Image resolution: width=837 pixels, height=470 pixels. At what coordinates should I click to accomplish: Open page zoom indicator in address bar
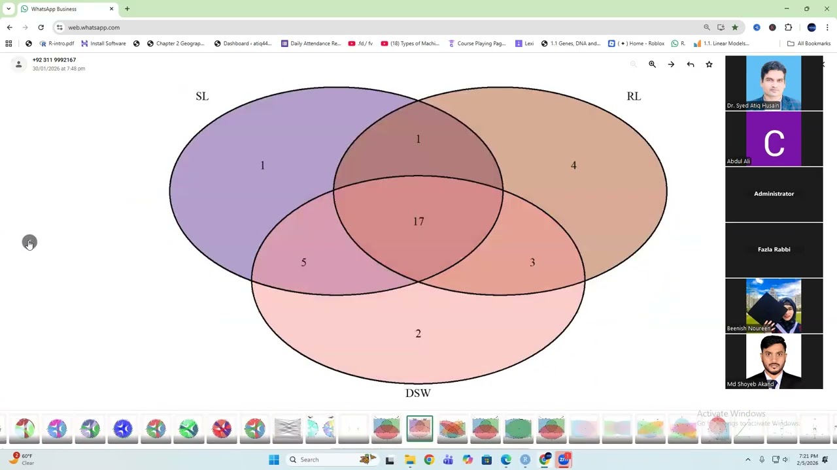706,27
